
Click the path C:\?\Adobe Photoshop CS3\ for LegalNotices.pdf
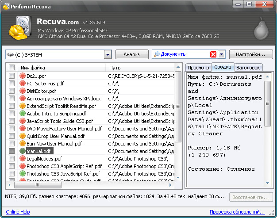138,158
